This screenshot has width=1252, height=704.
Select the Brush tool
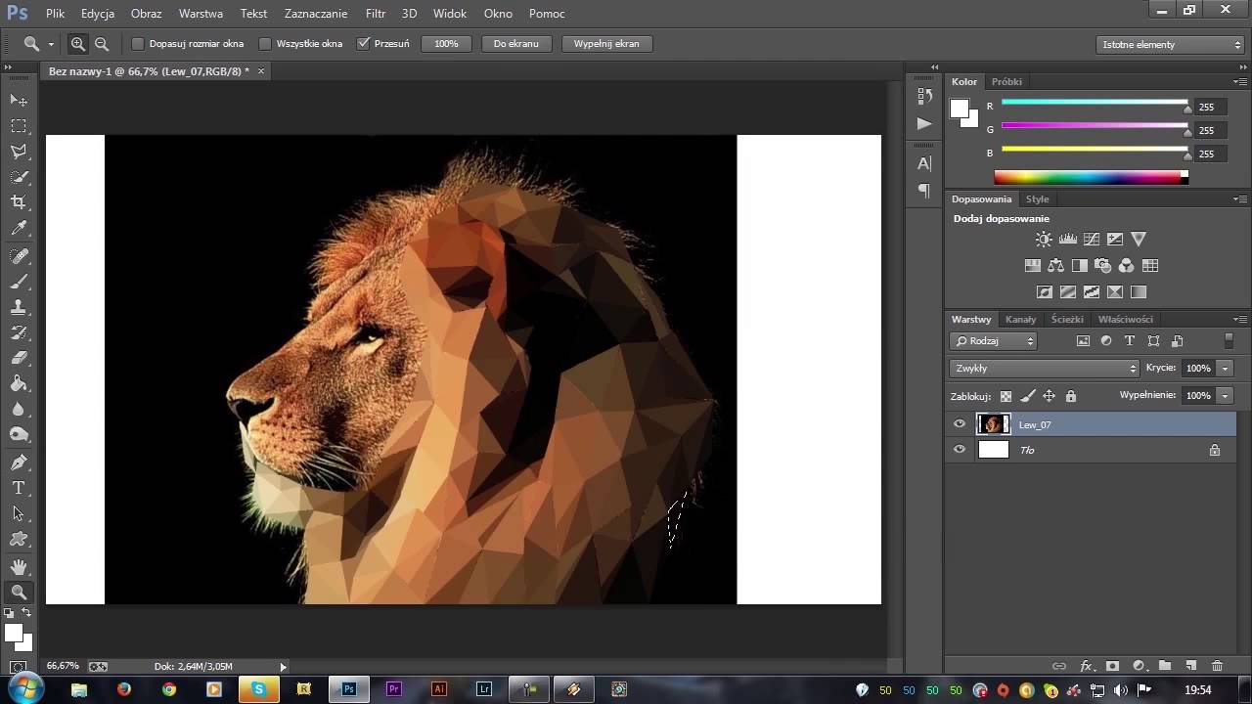pos(19,282)
